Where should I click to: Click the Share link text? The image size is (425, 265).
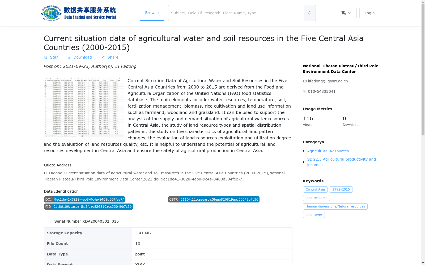coord(113,57)
